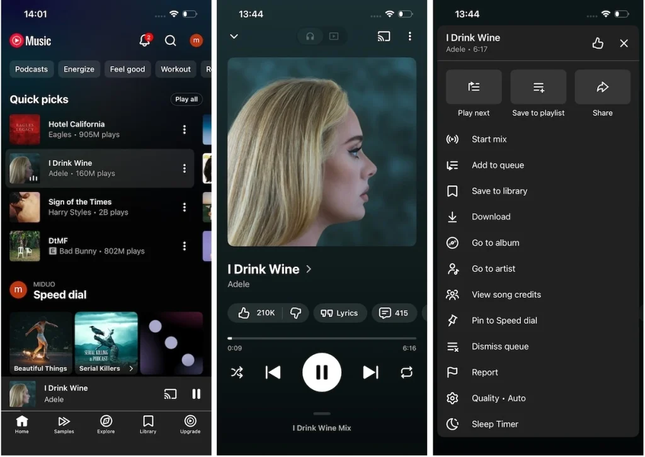Switch to video mode in song/video toggle
645x457 pixels.
coord(334,37)
